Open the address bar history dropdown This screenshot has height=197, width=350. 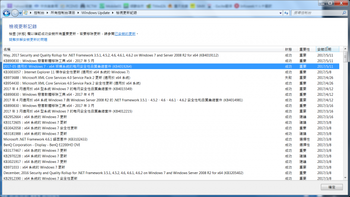point(280,13)
